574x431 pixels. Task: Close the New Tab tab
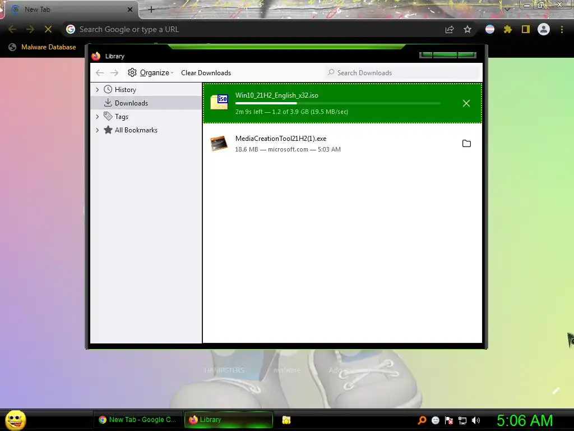click(x=130, y=10)
